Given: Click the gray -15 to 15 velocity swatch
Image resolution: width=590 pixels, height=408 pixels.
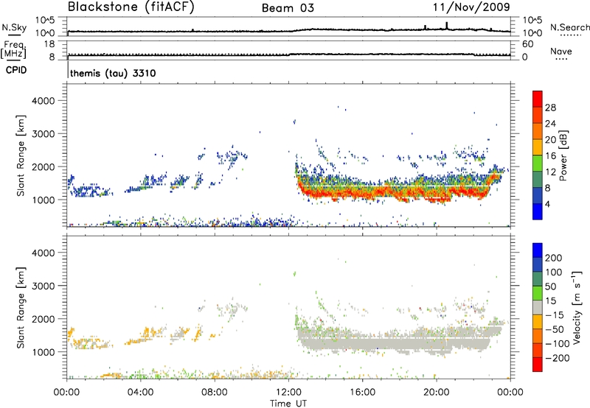Looking at the screenshot, I should pyautogui.click(x=538, y=307).
